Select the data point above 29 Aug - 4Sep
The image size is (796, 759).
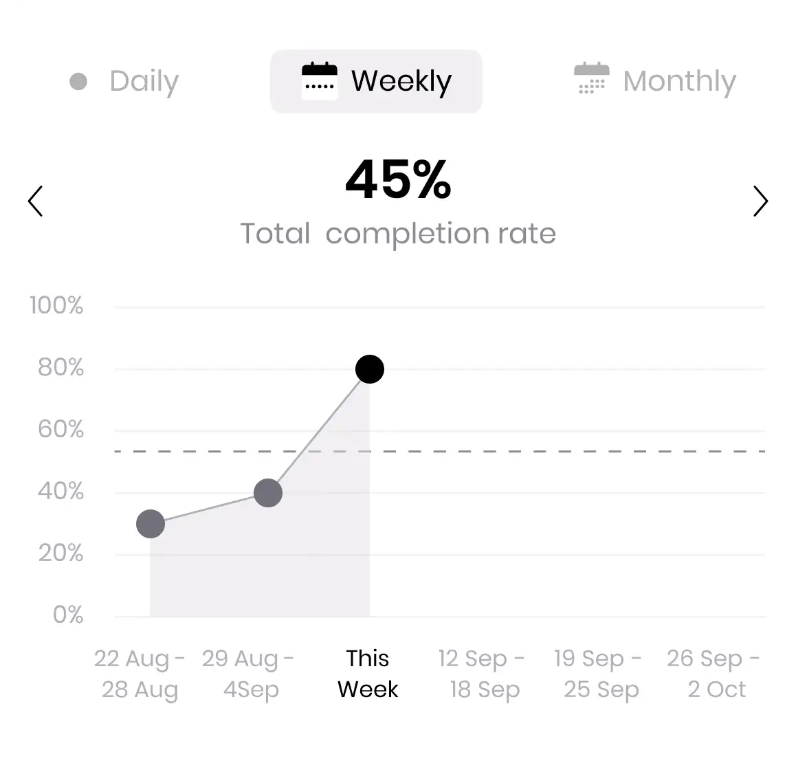268,492
